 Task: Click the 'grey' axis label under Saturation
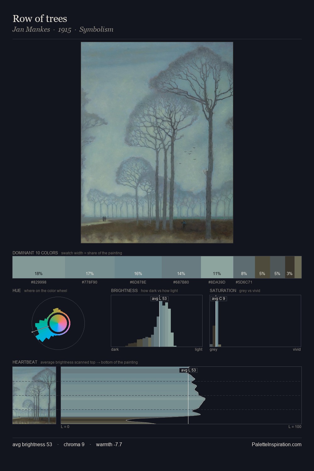pyautogui.click(x=214, y=349)
